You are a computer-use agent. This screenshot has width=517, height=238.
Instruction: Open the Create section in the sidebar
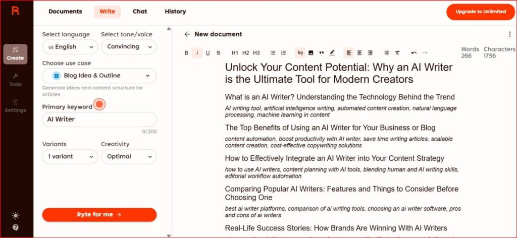point(15,54)
